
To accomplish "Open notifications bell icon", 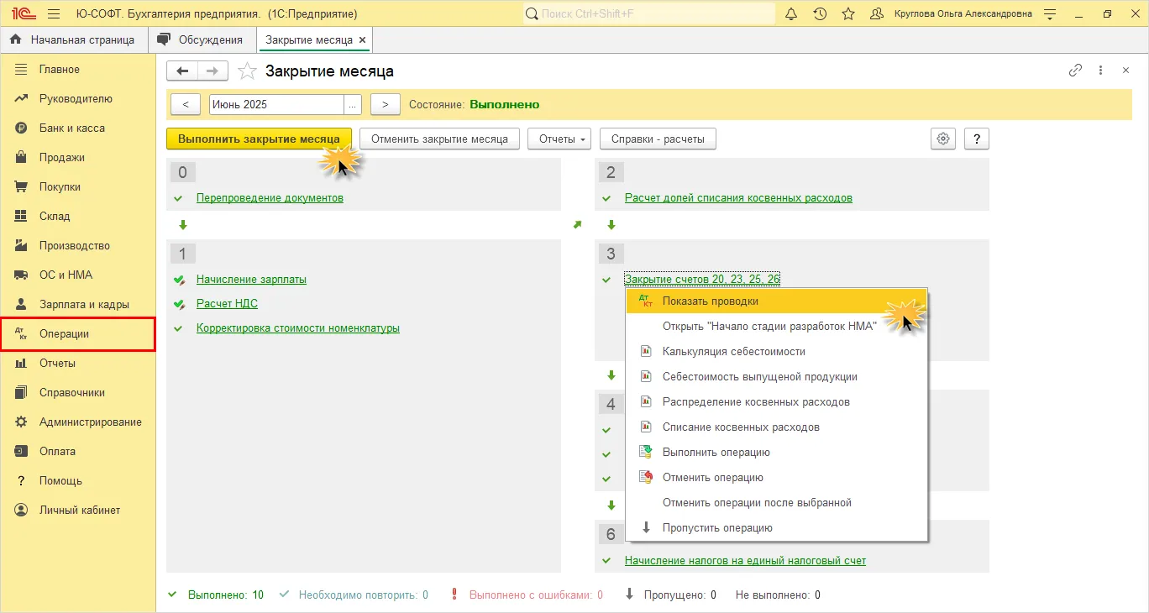I will tap(791, 14).
